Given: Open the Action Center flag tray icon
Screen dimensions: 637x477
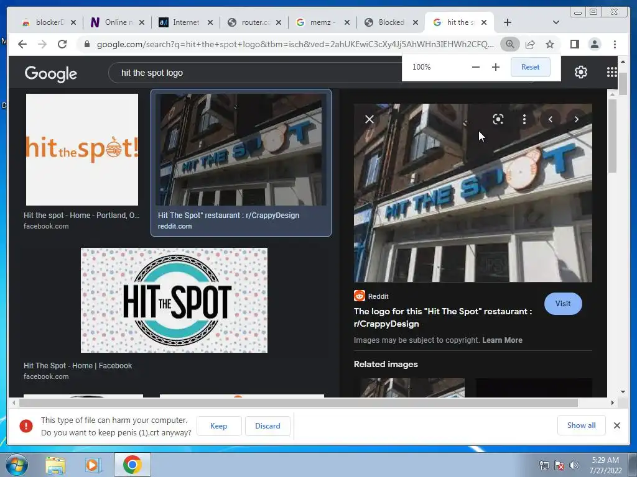Looking at the screenshot, I should (559, 465).
